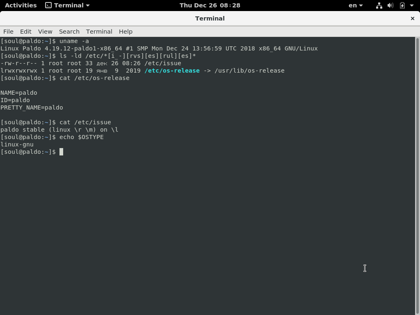This screenshot has height=315, width=420.
Task: Open the 'en' keyboard layout selector
Action: (356, 5)
